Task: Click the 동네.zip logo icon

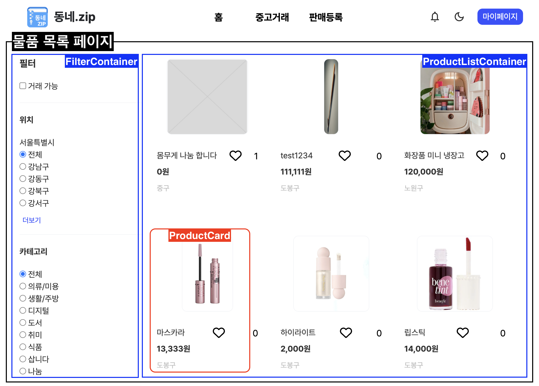Action: coord(37,17)
